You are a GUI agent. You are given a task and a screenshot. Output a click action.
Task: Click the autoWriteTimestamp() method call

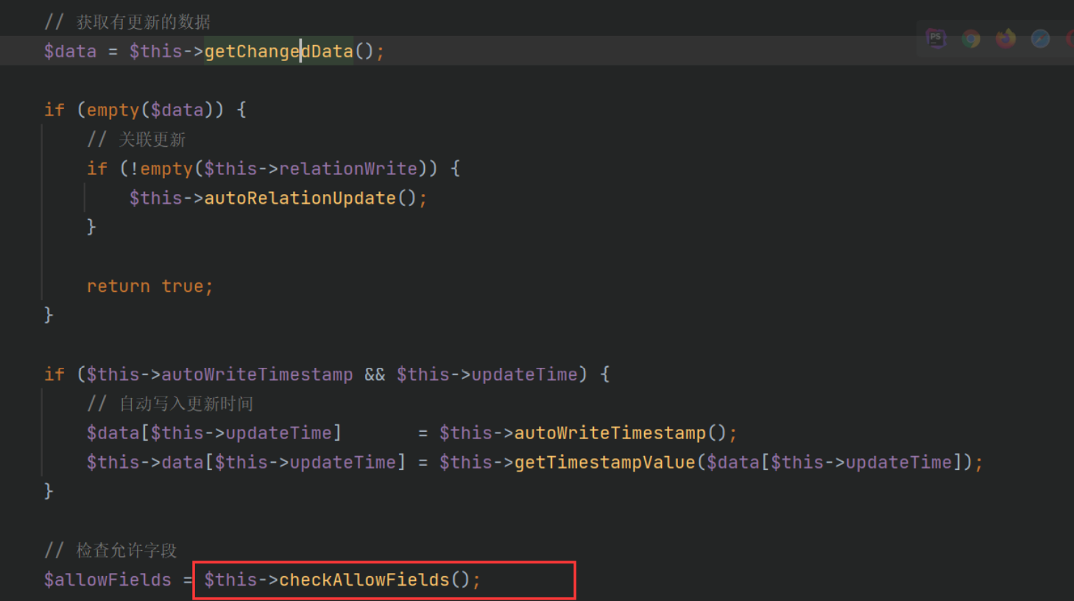point(610,433)
